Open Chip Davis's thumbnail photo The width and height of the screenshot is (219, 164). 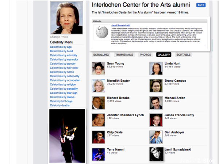(x=99, y=137)
